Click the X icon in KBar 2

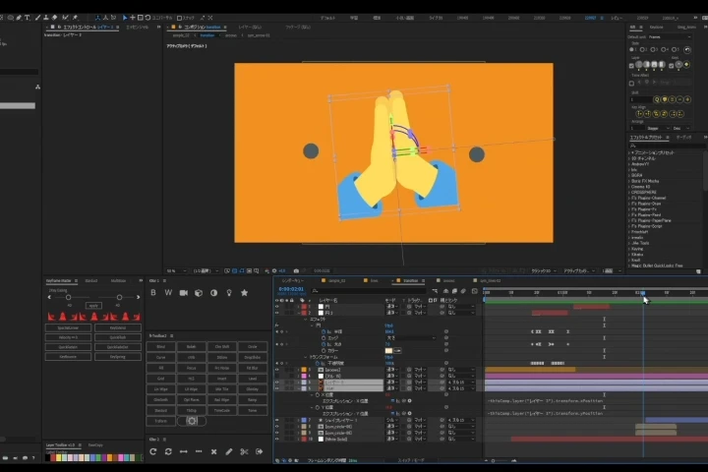pyautogui.click(x=213, y=451)
